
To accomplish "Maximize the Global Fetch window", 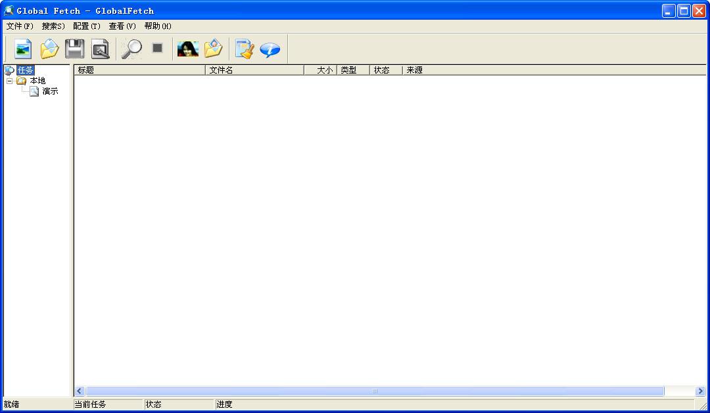I will click(x=684, y=11).
